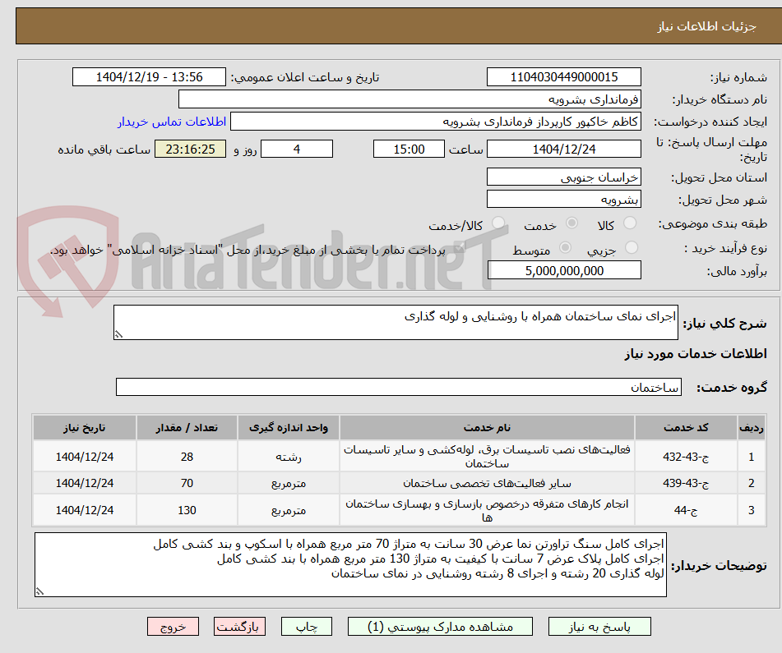The width and height of the screenshot is (782, 653).
Task: Click service code ج-43-432
Action: tap(687, 456)
